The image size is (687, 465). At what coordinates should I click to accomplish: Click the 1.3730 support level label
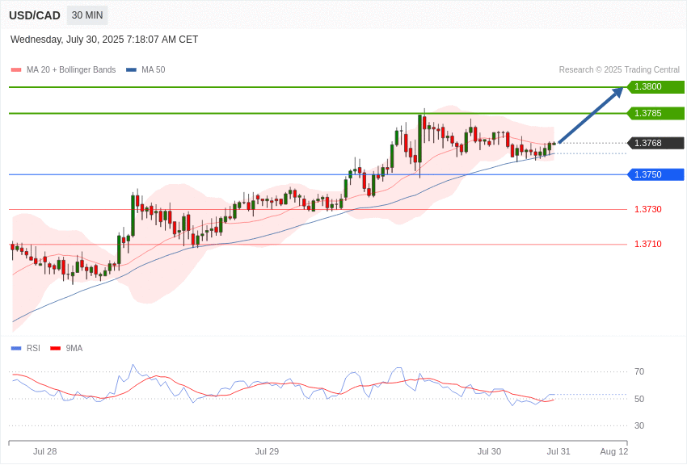[x=648, y=209]
